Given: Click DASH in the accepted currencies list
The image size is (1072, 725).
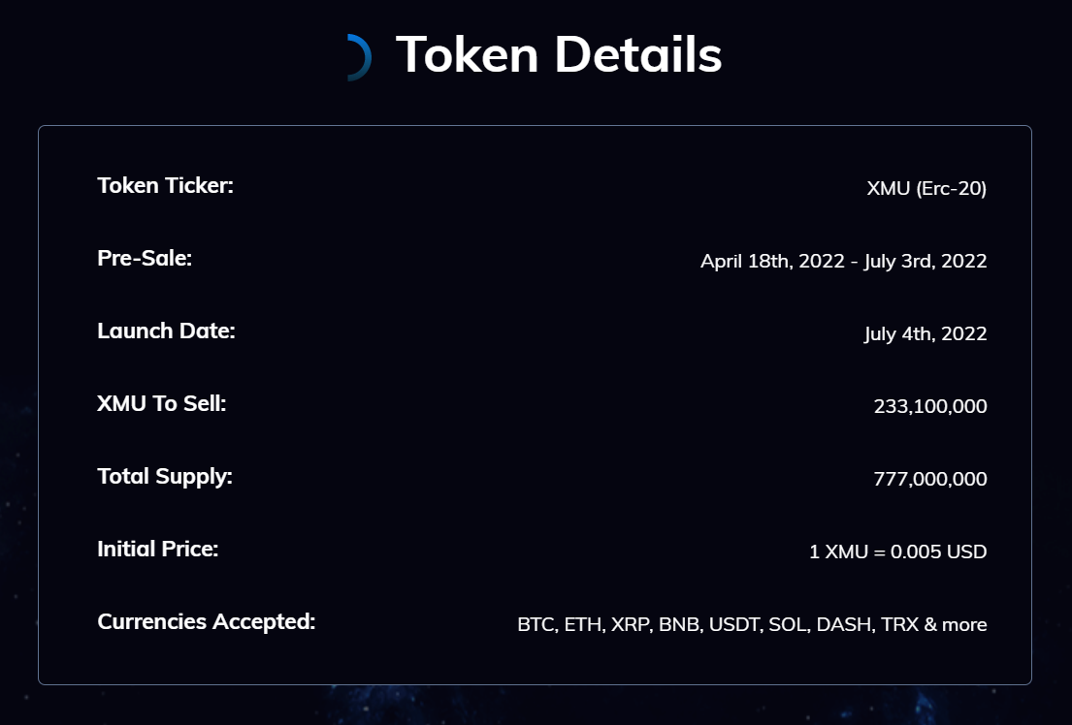Looking at the screenshot, I should 844,624.
